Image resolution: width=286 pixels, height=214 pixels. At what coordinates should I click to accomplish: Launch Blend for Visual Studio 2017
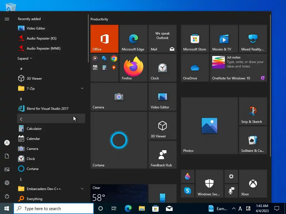[51, 109]
